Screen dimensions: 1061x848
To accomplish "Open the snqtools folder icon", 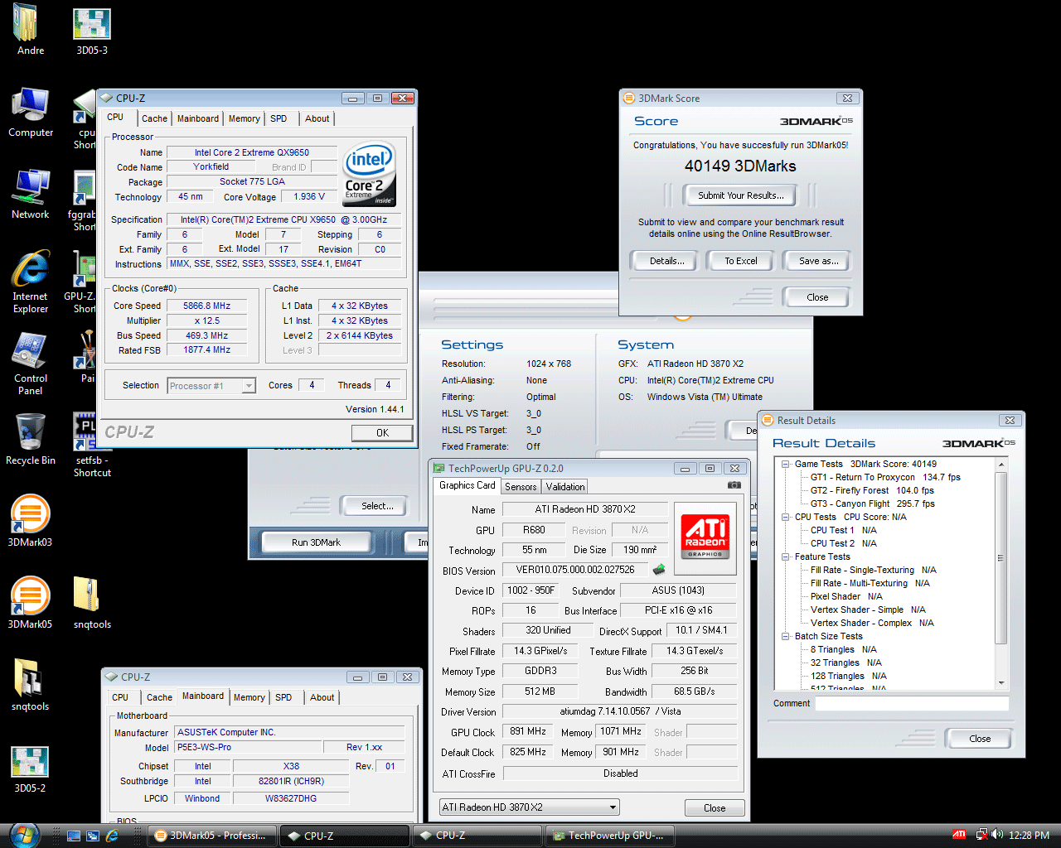I will click(30, 685).
